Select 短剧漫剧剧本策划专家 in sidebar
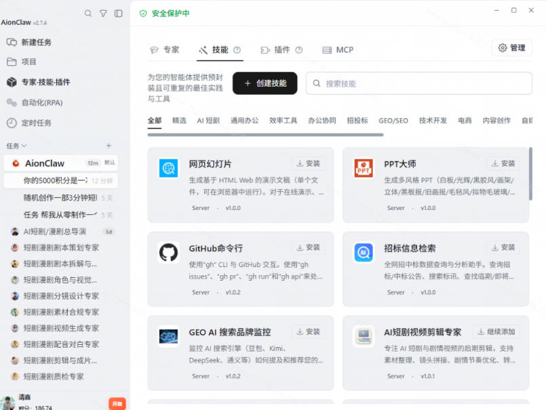Image resolution: width=546 pixels, height=410 pixels. pos(61,247)
